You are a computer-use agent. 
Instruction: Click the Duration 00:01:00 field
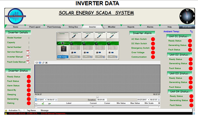102,100
